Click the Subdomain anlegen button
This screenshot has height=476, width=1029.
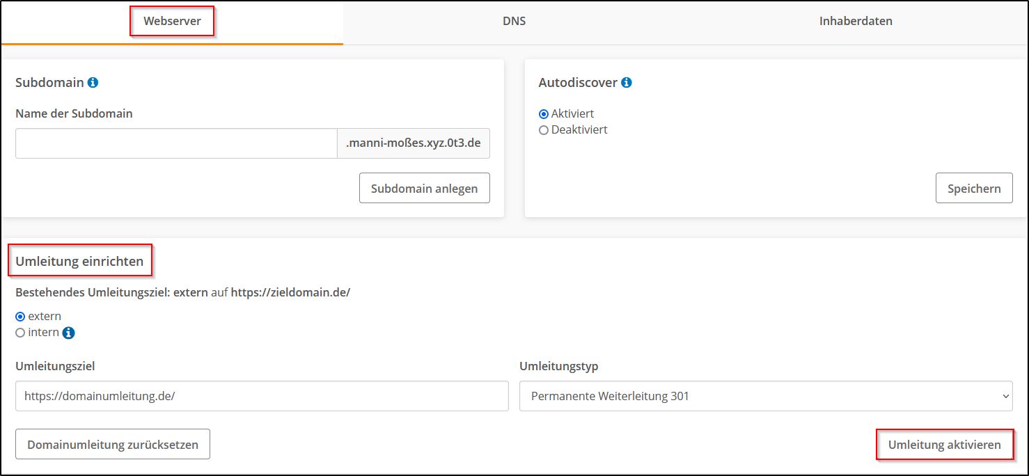pos(424,188)
